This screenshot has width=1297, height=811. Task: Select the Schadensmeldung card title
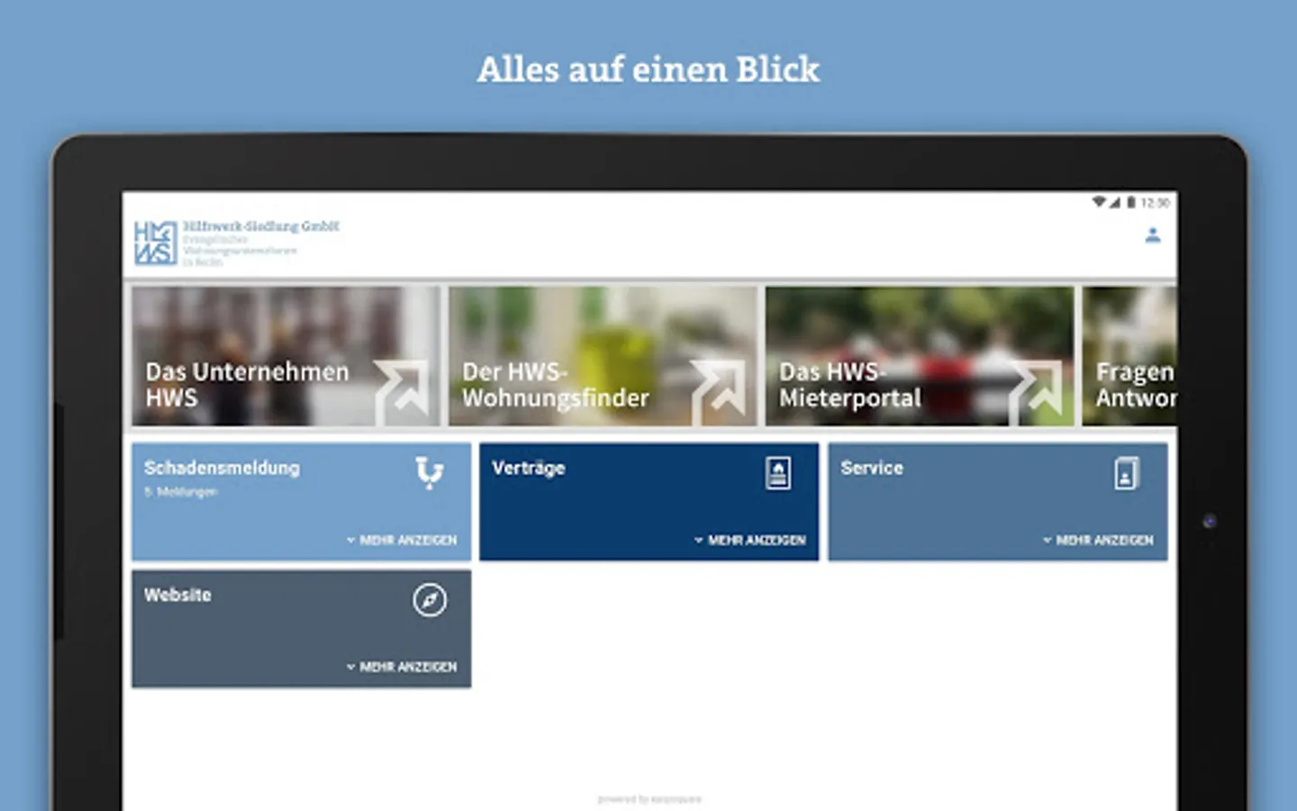coord(222,468)
